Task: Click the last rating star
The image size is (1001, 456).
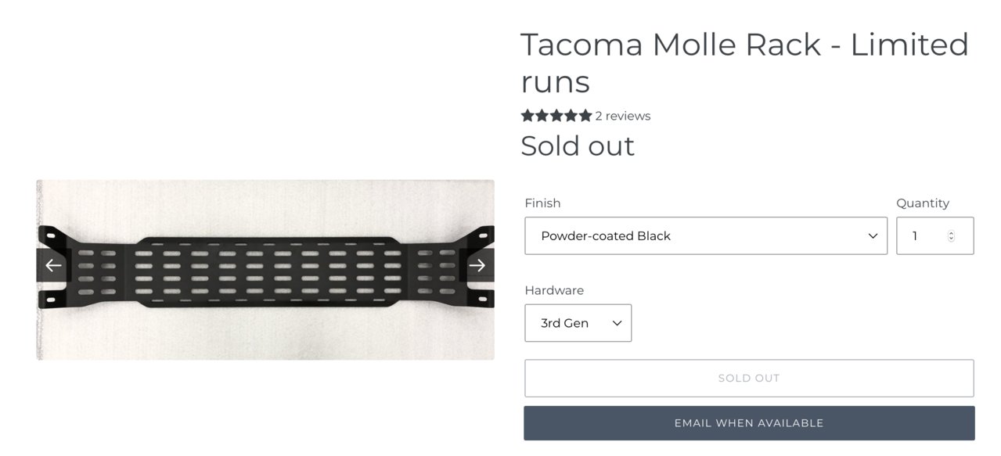Action: pos(585,116)
